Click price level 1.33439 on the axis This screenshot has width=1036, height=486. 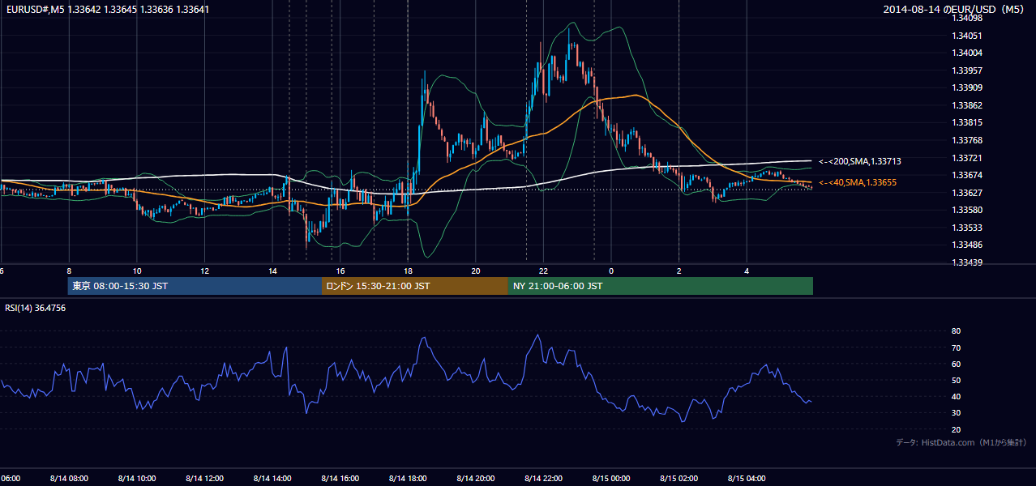tap(966, 262)
